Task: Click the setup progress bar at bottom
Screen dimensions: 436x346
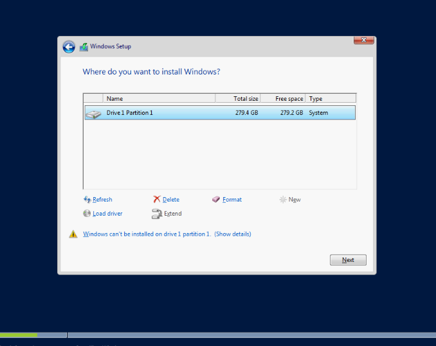Action: (218, 335)
